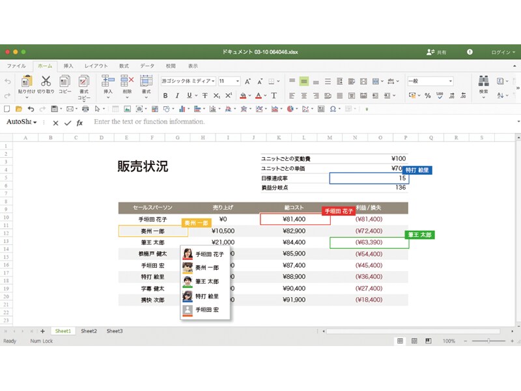The width and height of the screenshot is (521, 391).
Task: Select user 特打 絵里 in the collaborator list
Action: coord(205,296)
